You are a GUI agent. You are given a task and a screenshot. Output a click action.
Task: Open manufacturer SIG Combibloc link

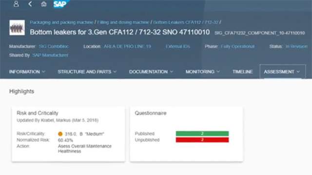coord(54,47)
